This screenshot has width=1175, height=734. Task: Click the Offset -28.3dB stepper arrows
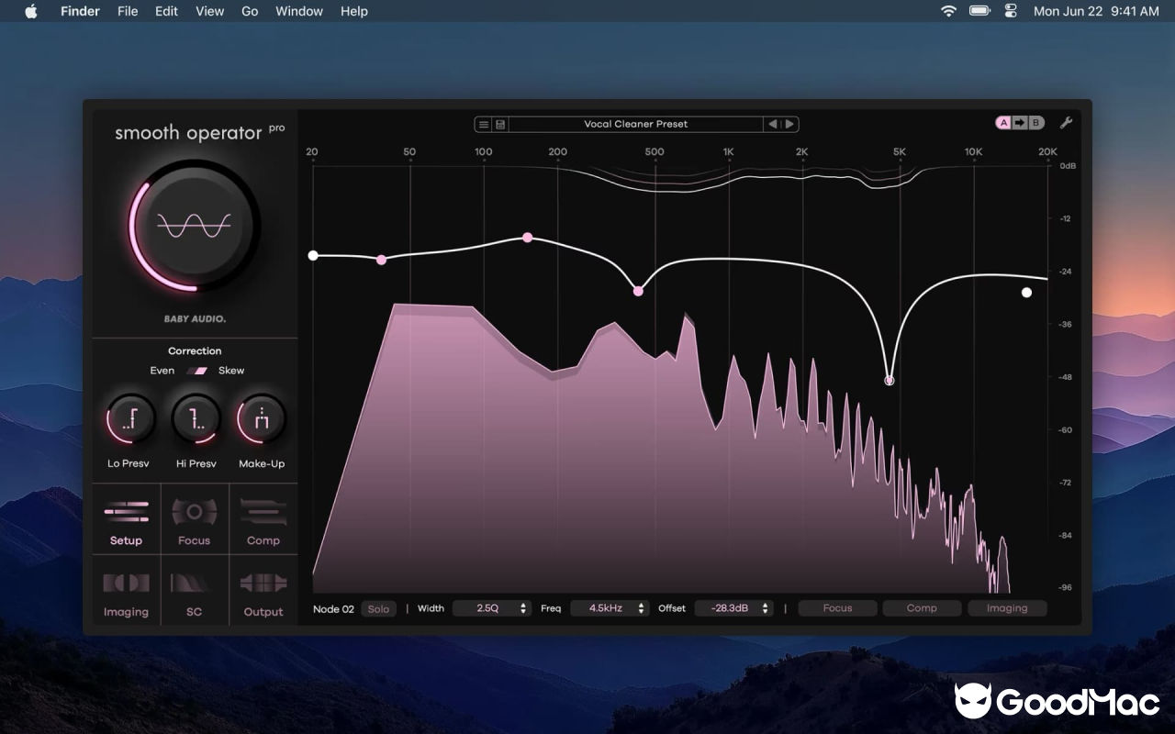[766, 608]
